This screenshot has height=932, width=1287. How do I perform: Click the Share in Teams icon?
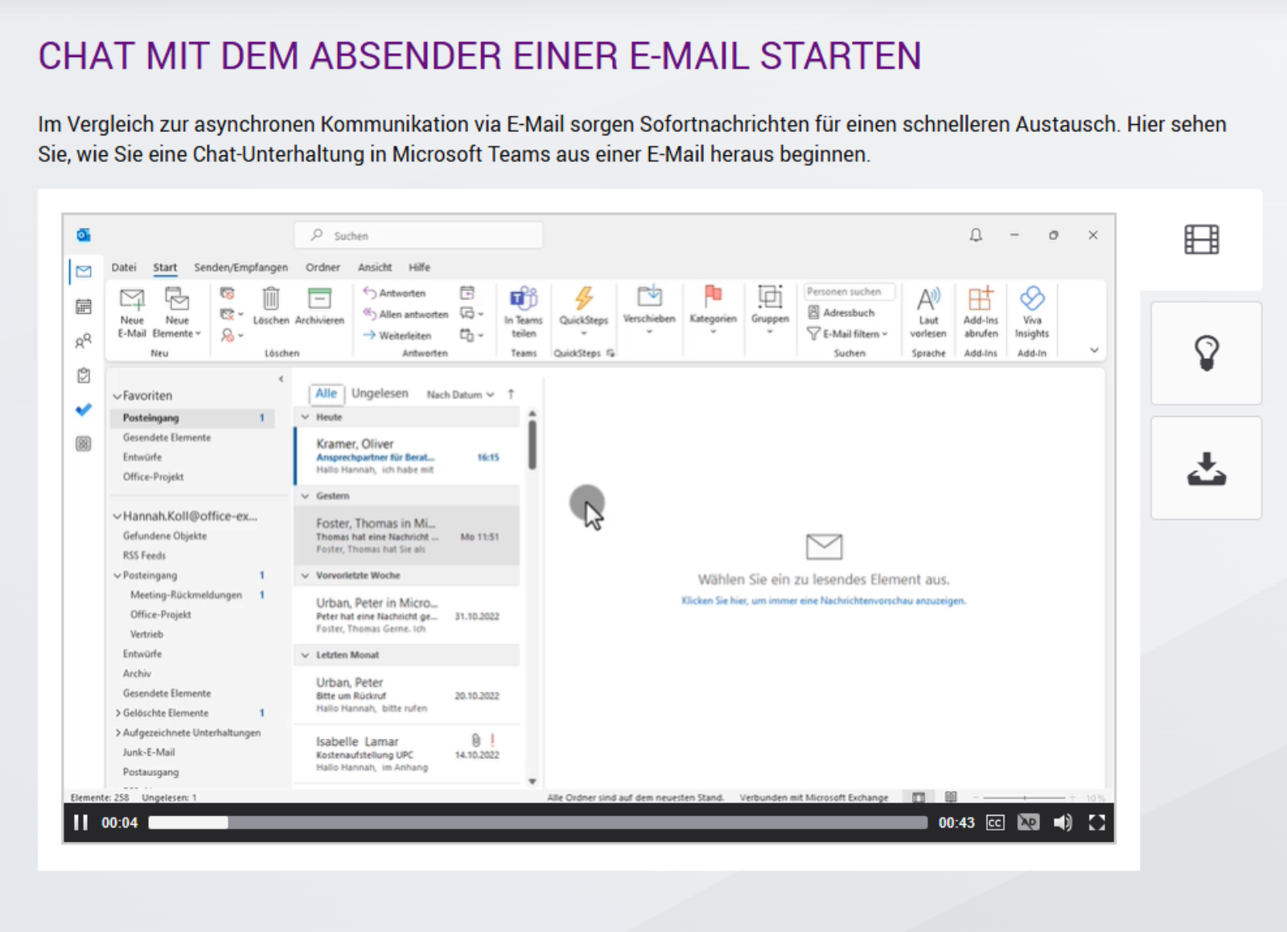coord(524,299)
